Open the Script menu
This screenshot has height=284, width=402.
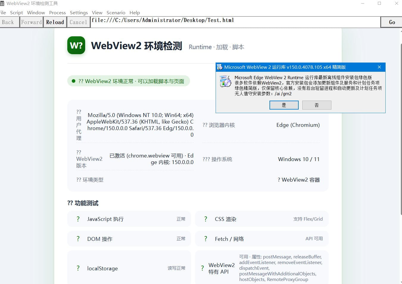coord(16,13)
